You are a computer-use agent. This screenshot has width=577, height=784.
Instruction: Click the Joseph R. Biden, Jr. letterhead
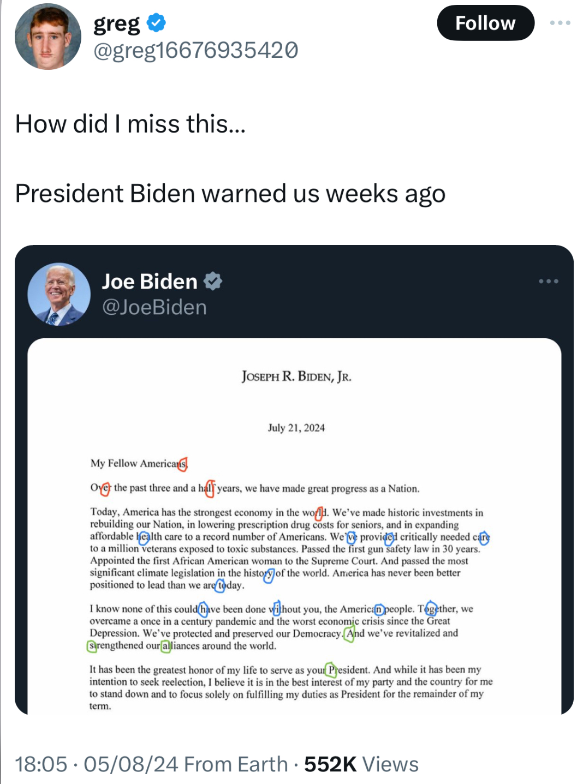[x=296, y=376]
